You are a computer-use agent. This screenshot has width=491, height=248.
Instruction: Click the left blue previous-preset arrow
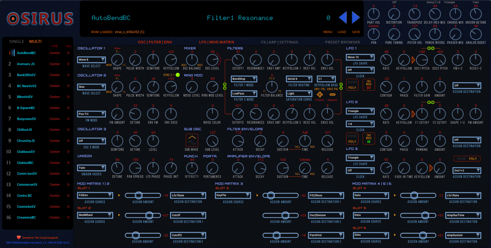343,18
